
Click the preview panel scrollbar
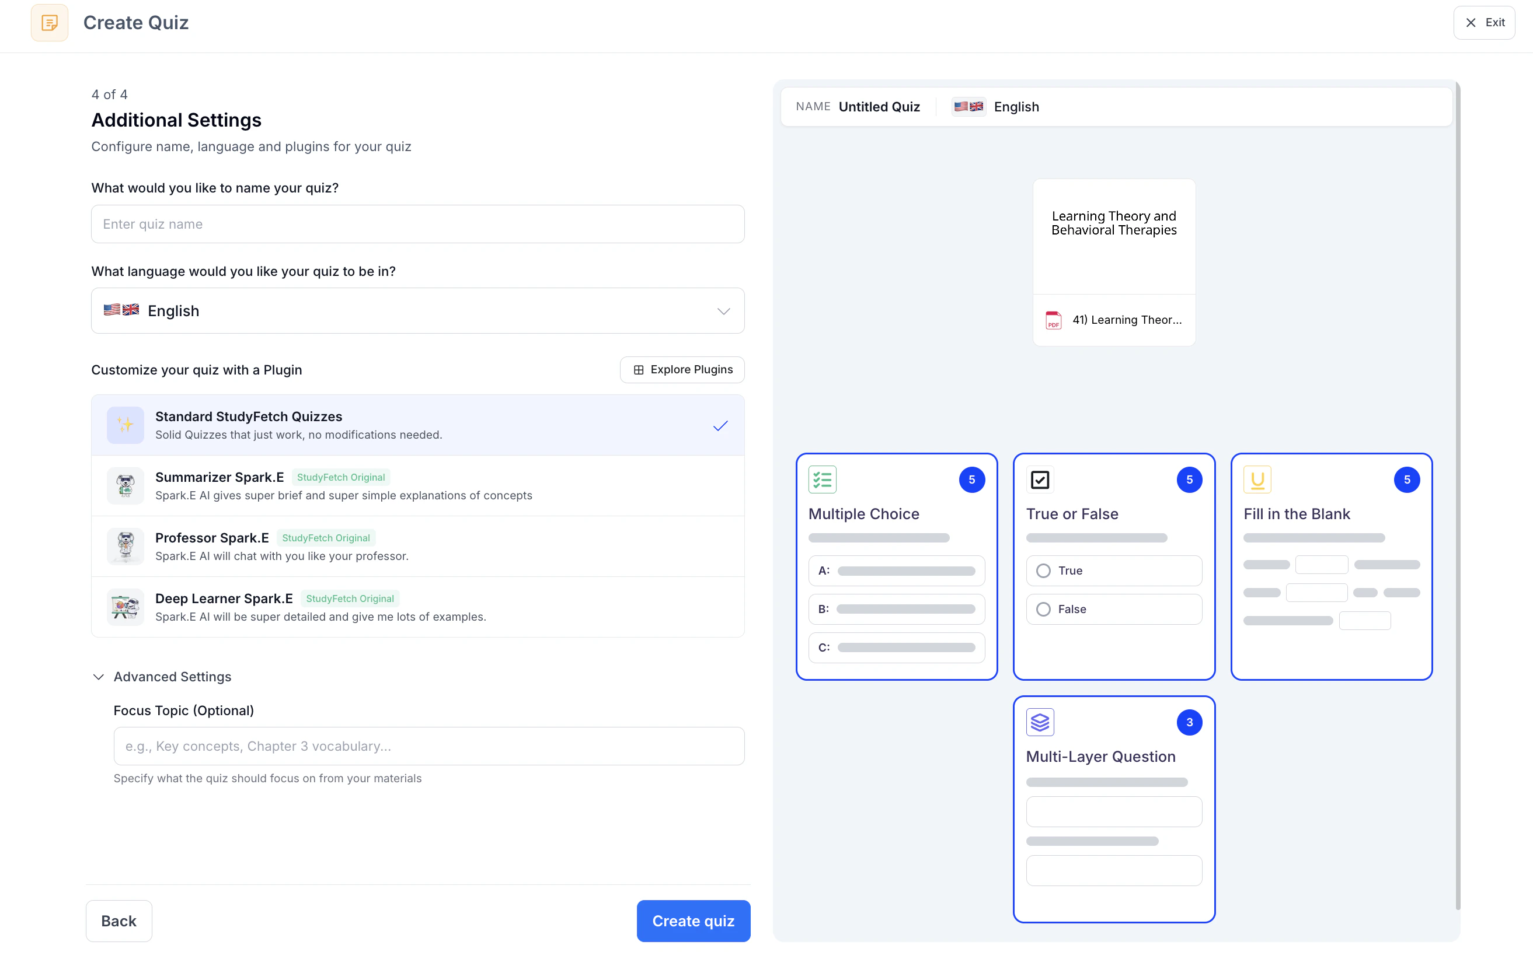coord(1458,495)
